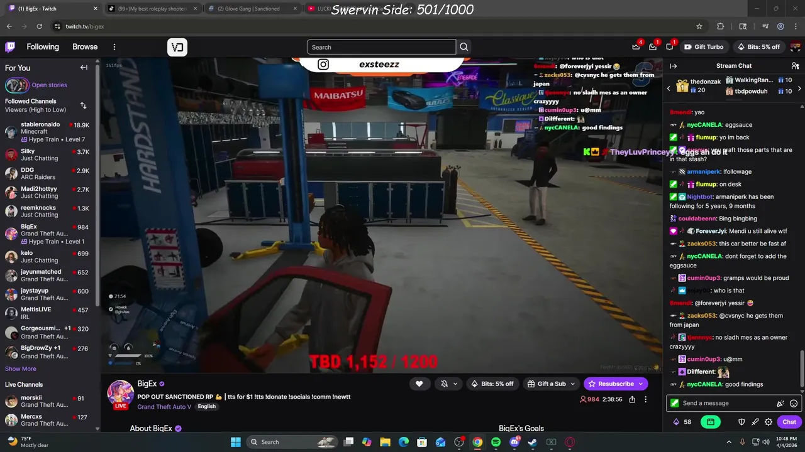The width and height of the screenshot is (805, 452).
Task: Open the chat community users icon
Action: pos(795,66)
